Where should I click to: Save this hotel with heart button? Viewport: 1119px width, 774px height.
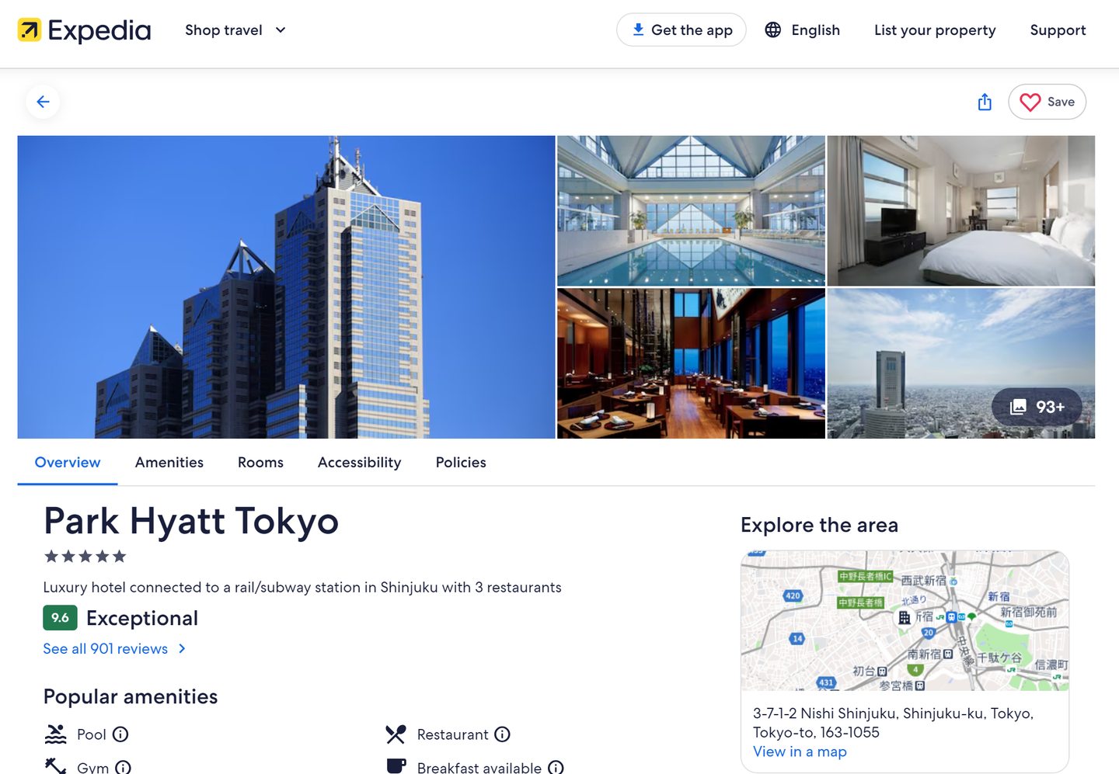(1047, 102)
